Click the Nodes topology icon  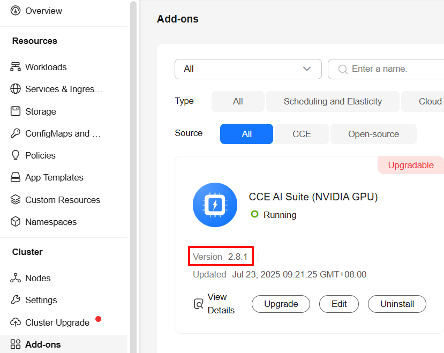pyautogui.click(x=16, y=278)
